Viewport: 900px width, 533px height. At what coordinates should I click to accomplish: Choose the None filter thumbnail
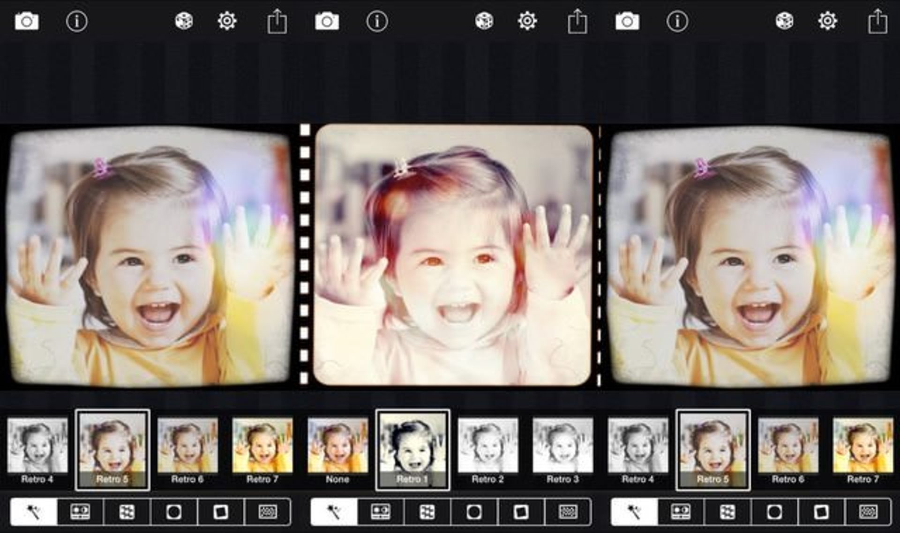click(338, 451)
